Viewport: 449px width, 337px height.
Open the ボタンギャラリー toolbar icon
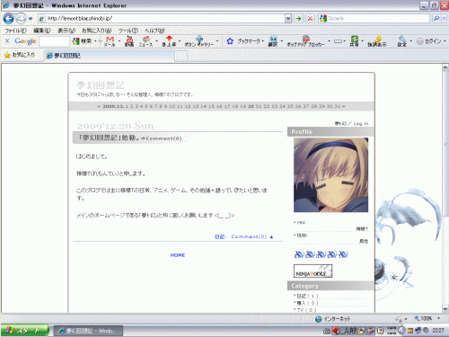click(x=199, y=41)
